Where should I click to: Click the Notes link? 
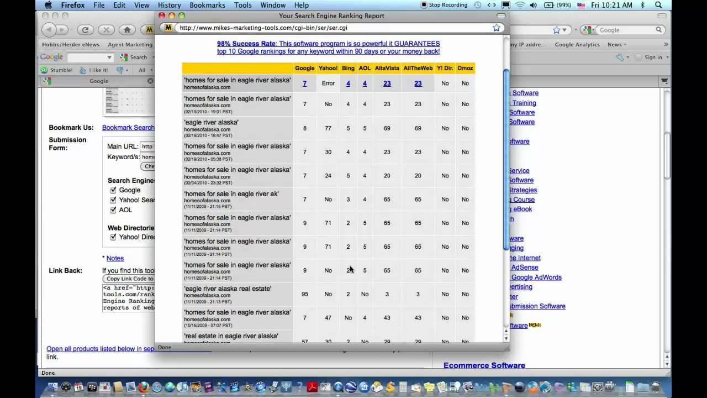point(115,258)
